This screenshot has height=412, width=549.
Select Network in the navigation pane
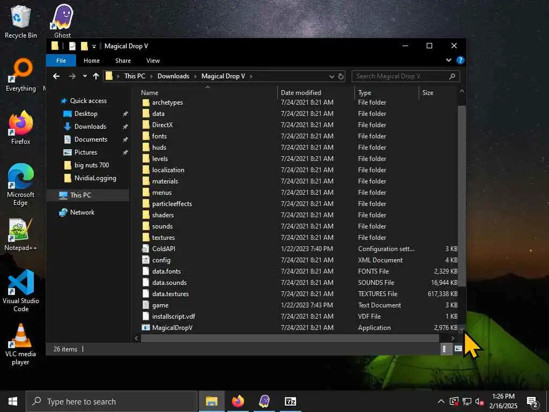tap(82, 212)
